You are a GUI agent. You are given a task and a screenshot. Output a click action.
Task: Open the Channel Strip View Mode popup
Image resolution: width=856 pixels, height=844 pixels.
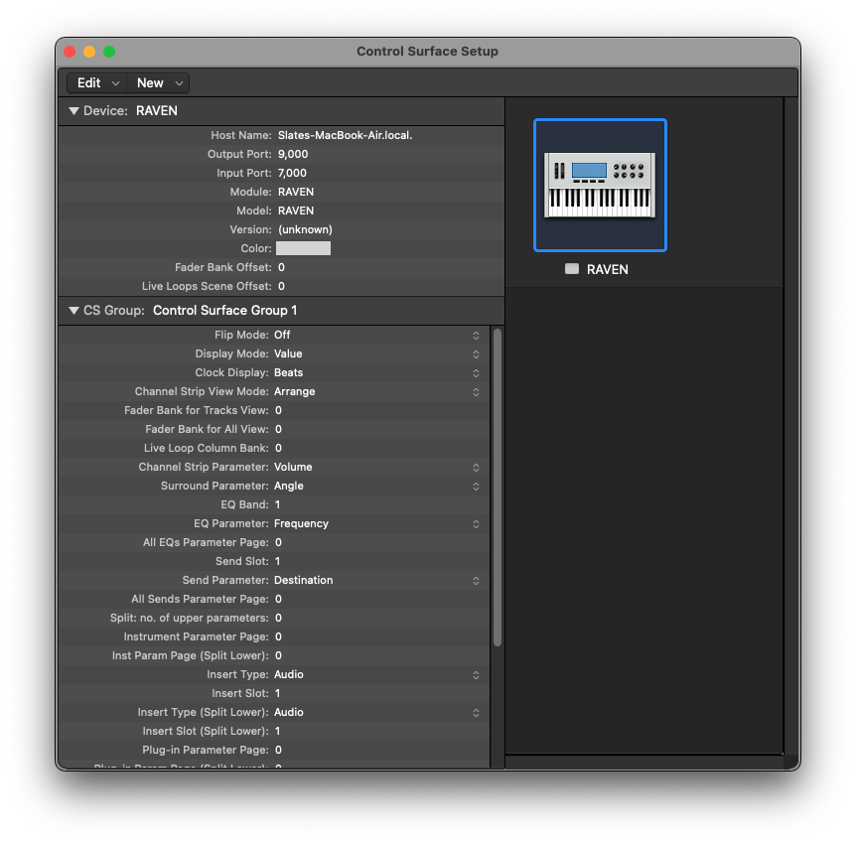click(476, 392)
